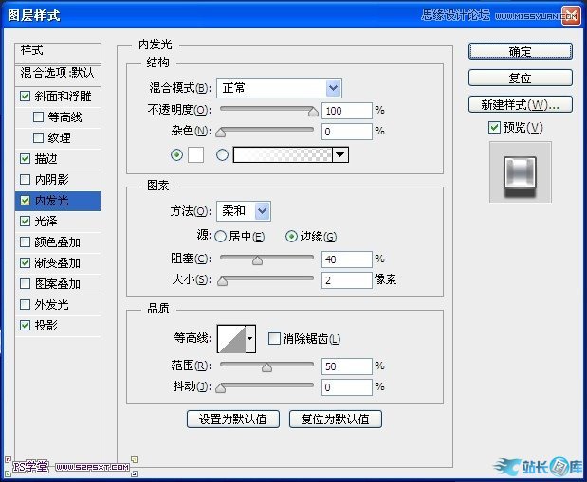This screenshot has height=482, width=587.
Task: Select the 居中 source radio button
Action: coord(221,237)
